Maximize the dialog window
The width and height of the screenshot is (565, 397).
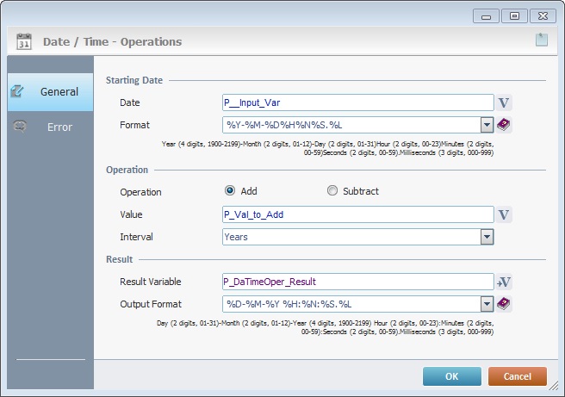514,16
